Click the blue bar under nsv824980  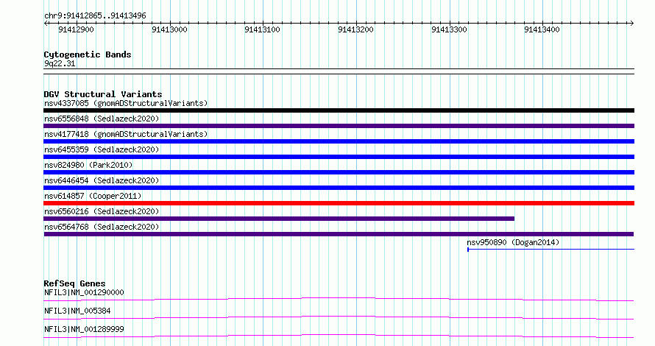point(339,172)
